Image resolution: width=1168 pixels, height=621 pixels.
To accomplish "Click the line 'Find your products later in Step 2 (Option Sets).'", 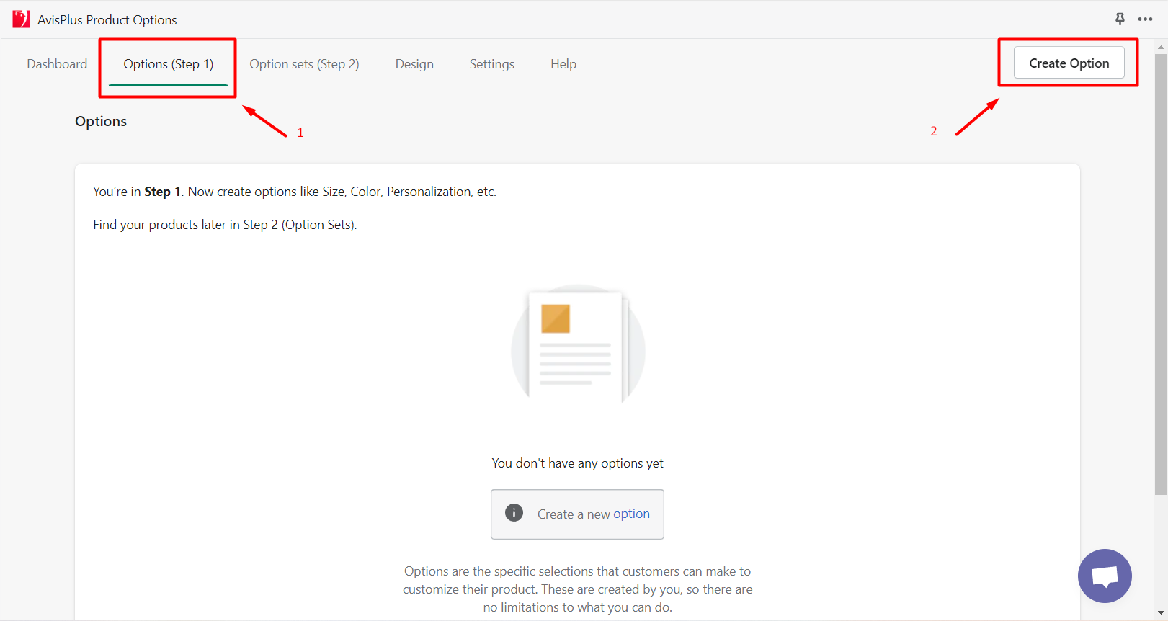I will tap(225, 225).
